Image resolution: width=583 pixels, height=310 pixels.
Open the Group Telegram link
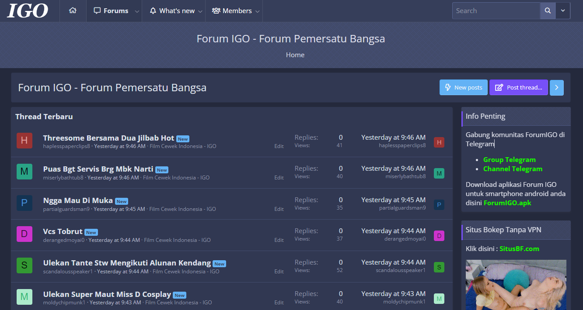[510, 160]
